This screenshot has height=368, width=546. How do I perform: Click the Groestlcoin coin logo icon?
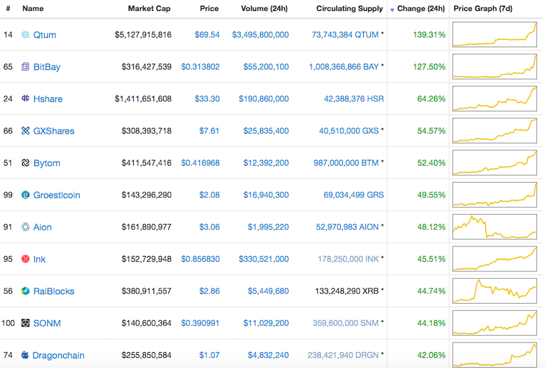click(x=25, y=195)
